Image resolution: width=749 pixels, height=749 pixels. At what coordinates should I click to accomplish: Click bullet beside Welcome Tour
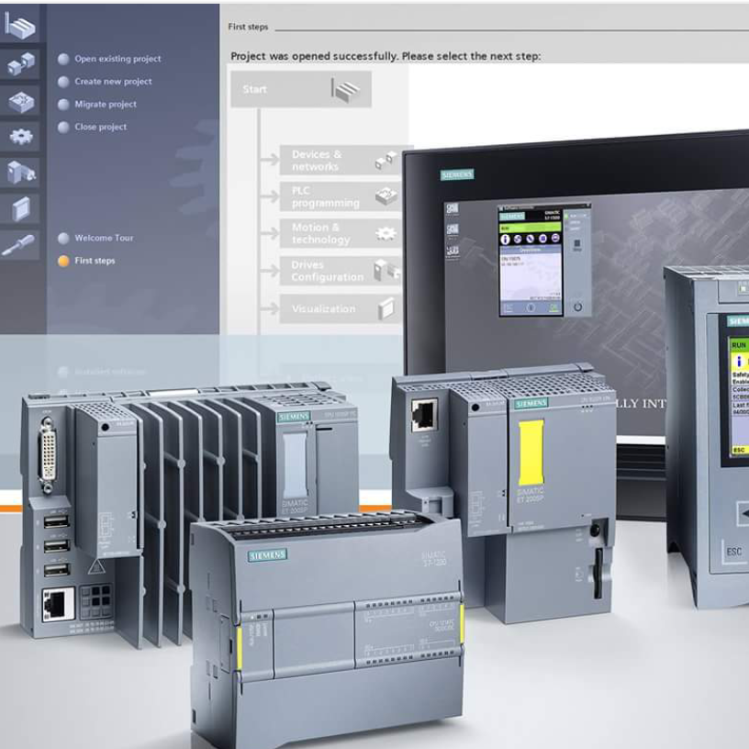tap(63, 239)
